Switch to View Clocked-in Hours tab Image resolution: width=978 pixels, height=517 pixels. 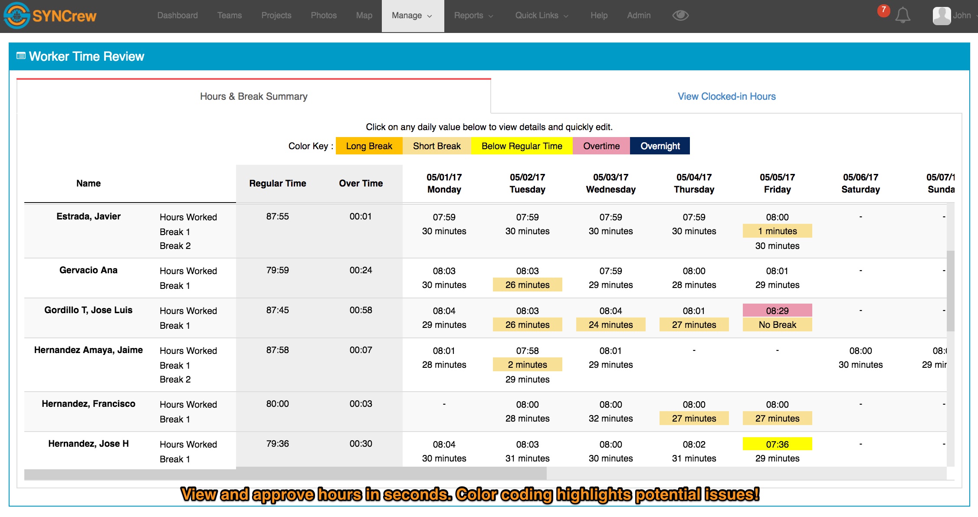point(726,96)
